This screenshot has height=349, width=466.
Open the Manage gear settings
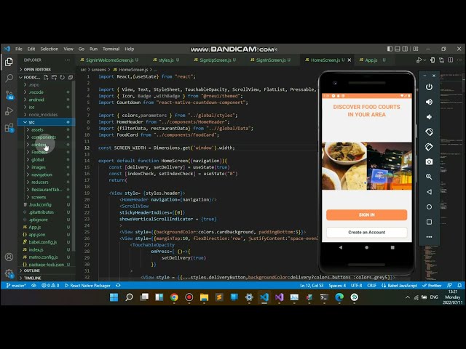pyautogui.click(x=9, y=273)
